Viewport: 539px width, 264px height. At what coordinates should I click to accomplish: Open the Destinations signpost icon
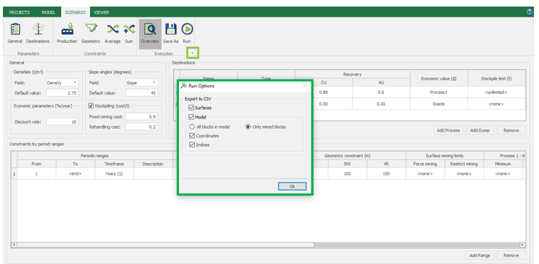[x=38, y=30]
